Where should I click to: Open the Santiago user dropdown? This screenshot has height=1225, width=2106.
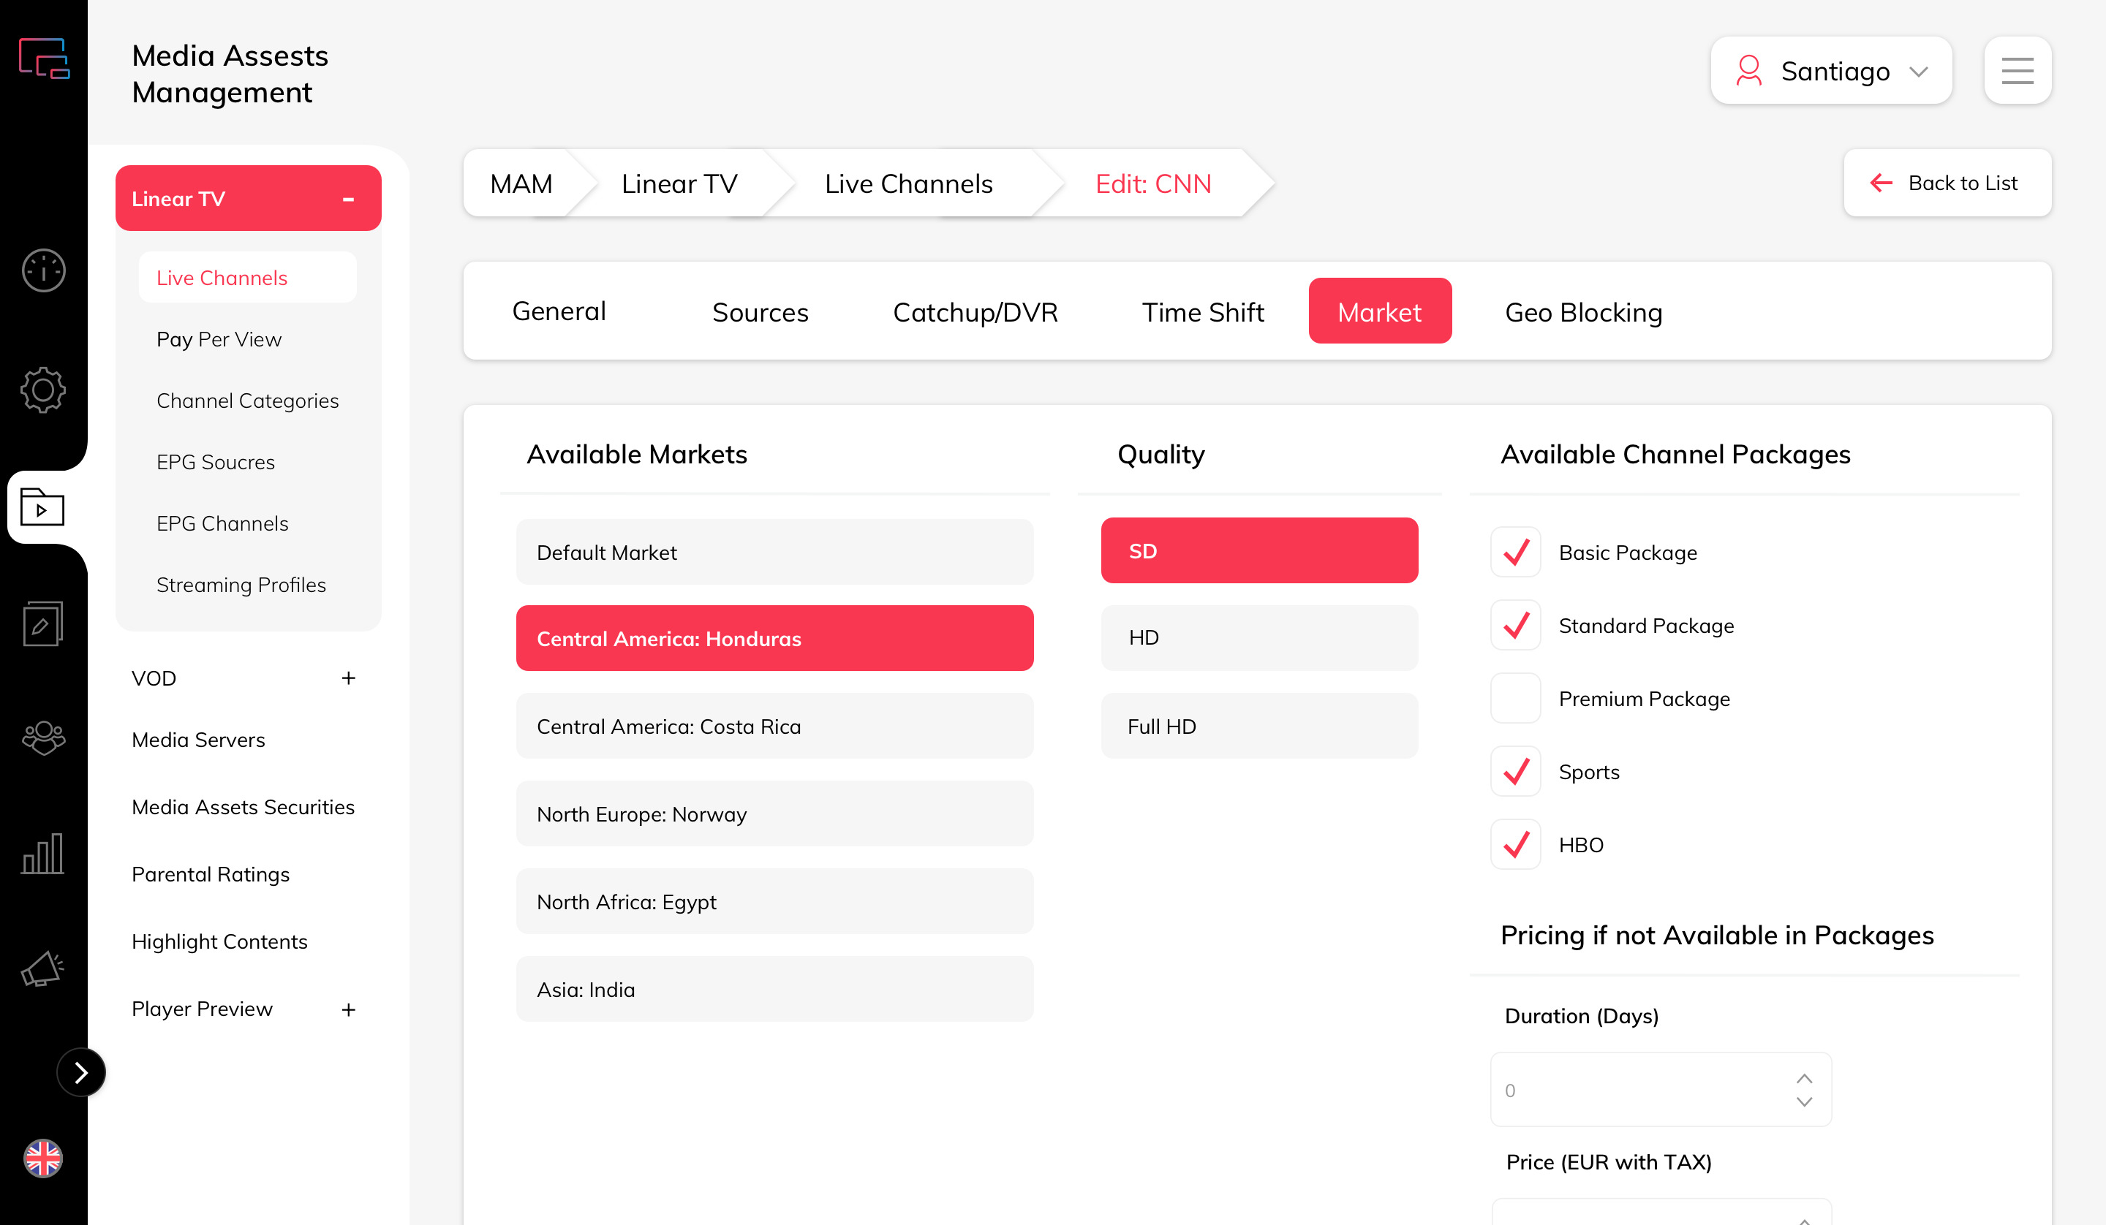tap(1831, 71)
